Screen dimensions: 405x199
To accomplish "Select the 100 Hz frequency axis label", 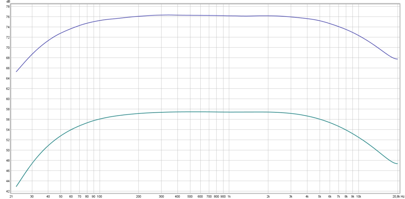I will coord(99,196).
